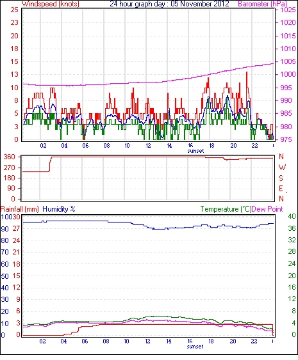Click the 40 temperature scale value
This screenshot has width=298, height=360.
[x=292, y=216]
